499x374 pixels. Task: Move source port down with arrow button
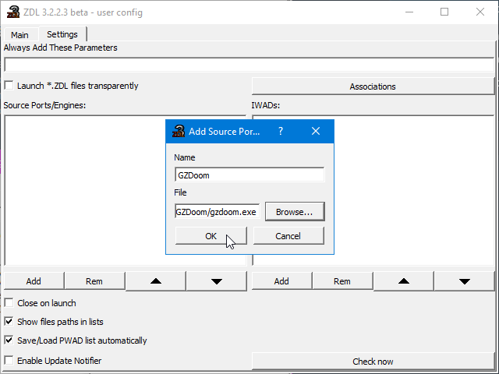pyautogui.click(x=216, y=280)
